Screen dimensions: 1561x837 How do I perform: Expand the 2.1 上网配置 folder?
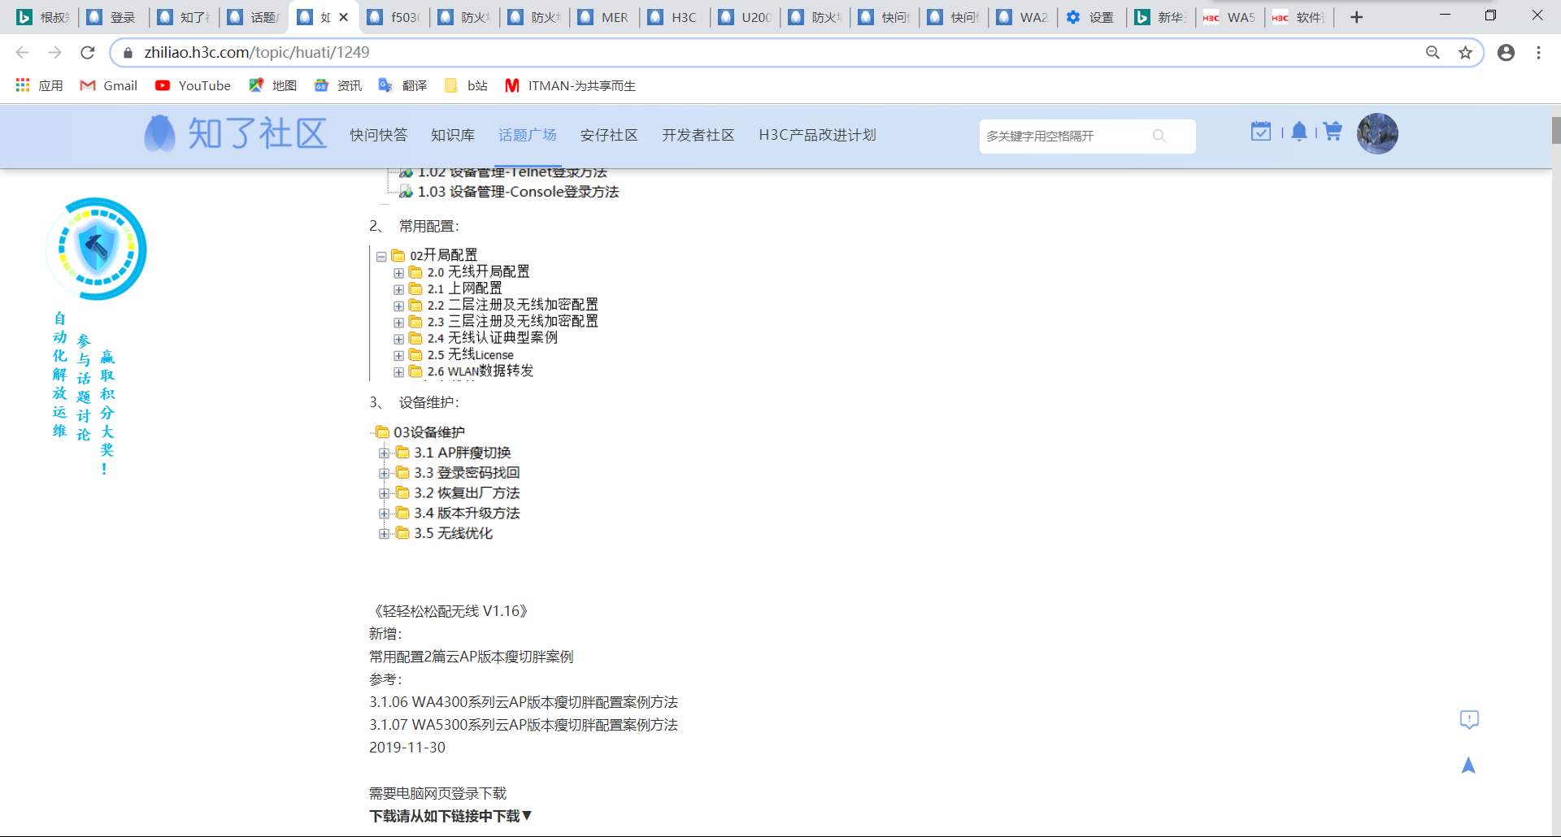(x=398, y=289)
